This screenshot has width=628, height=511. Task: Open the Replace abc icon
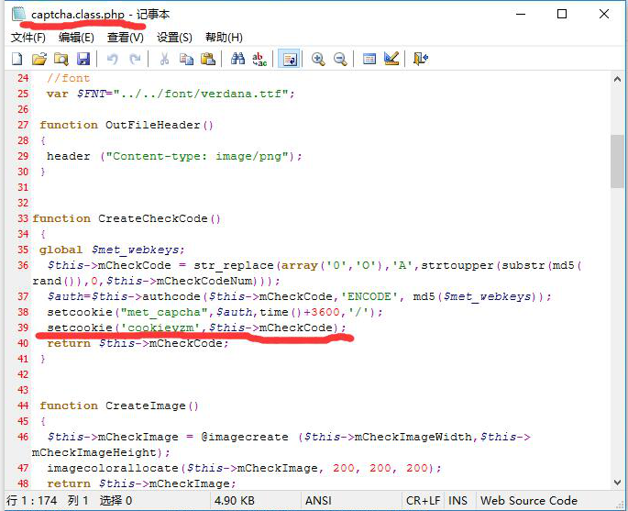click(259, 59)
